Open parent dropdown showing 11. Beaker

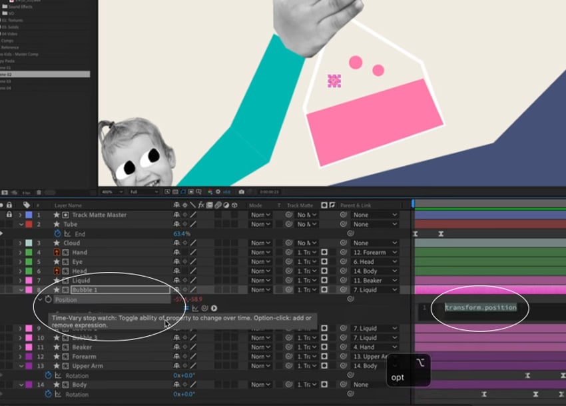(x=374, y=280)
